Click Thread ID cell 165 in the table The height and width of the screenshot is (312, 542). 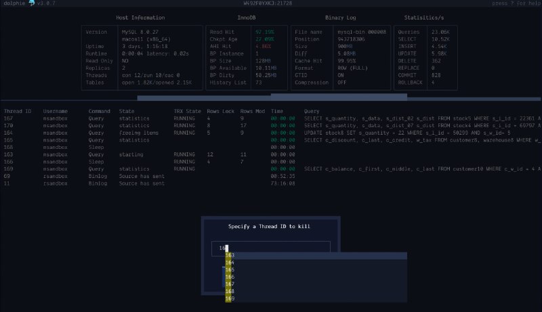pos(8,140)
